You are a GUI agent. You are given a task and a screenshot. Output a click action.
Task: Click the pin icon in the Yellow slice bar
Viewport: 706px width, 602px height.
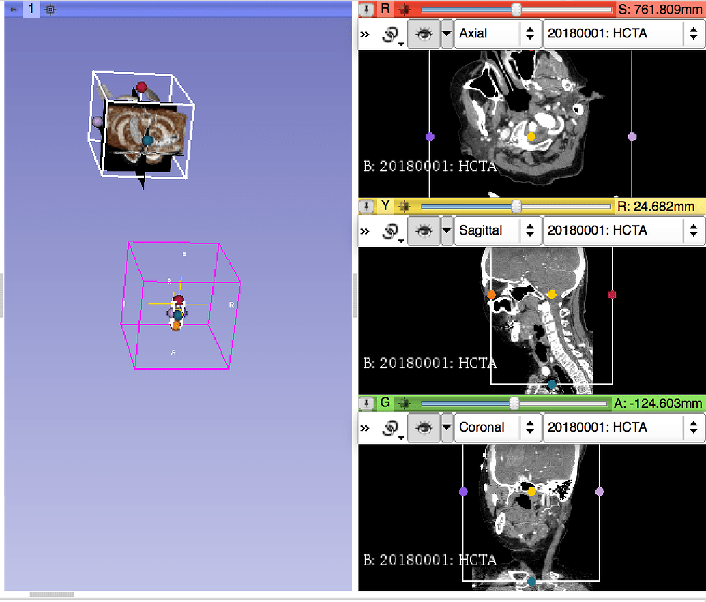(368, 207)
